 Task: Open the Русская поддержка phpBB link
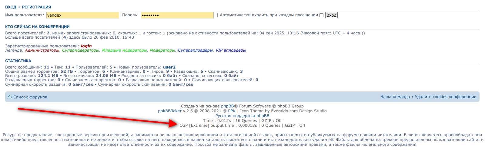tap(242, 116)
